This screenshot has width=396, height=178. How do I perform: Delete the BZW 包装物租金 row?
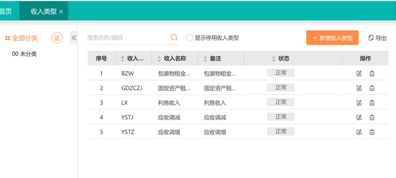pyautogui.click(x=372, y=73)
